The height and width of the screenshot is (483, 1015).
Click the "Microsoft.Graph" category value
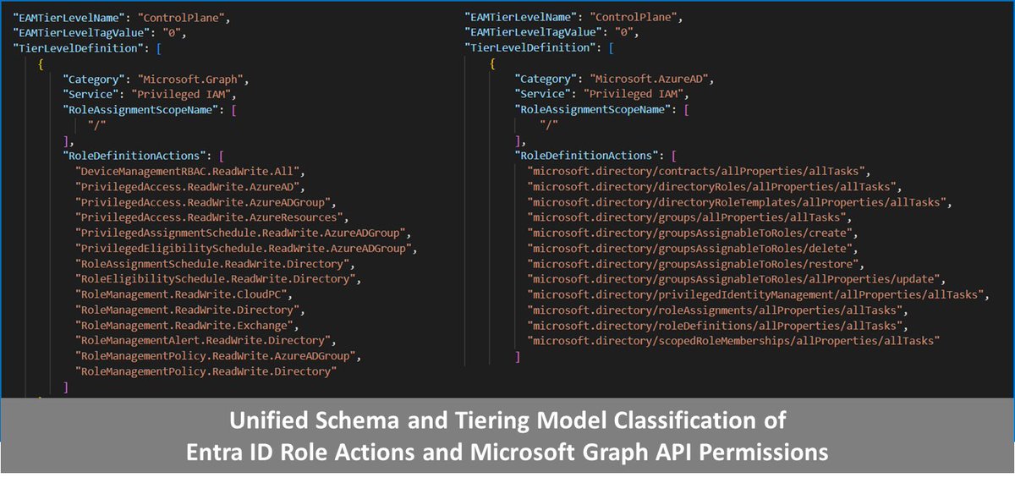click(x=192, y=79)
